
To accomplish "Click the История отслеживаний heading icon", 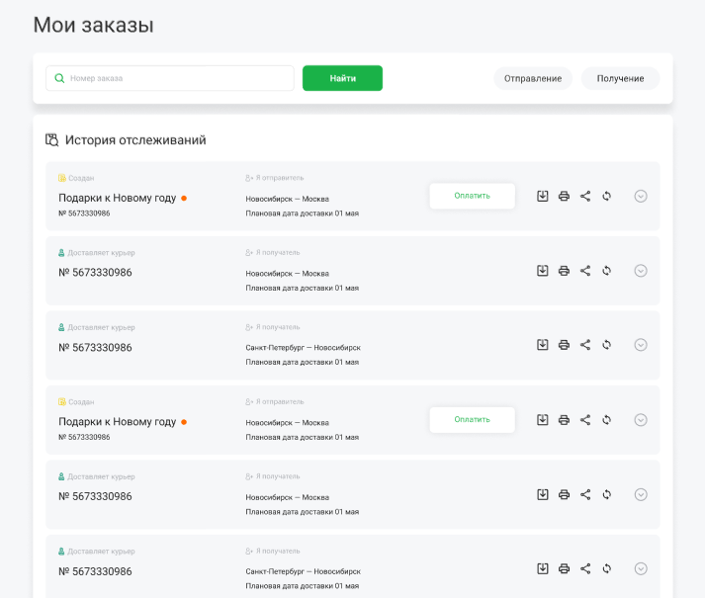I will 51,139.
